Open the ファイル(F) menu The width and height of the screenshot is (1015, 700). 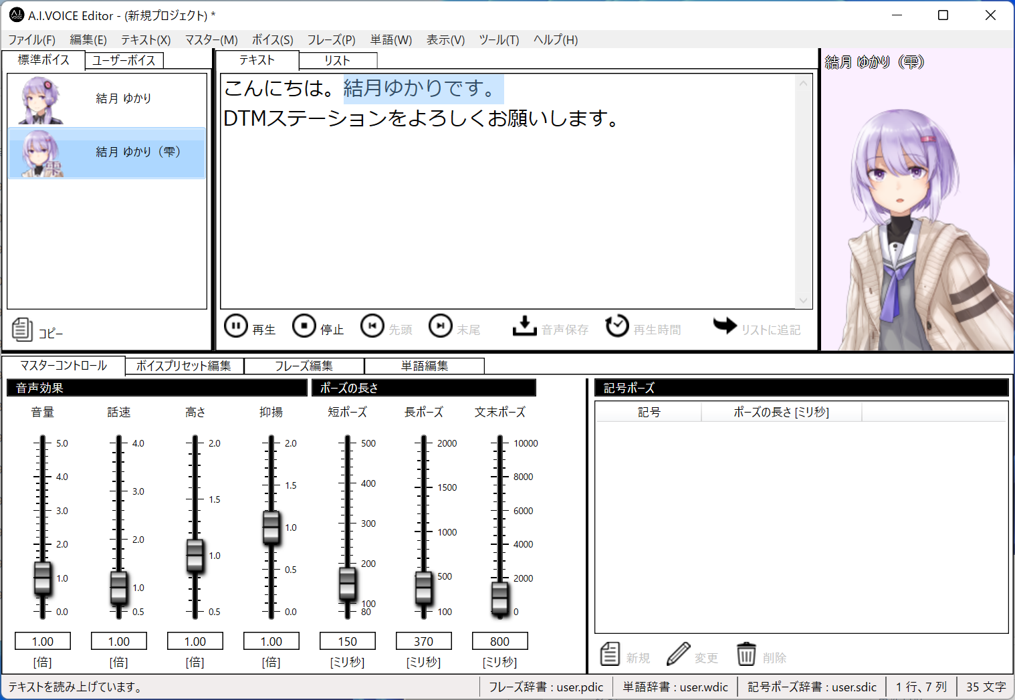tap(31, 40)
